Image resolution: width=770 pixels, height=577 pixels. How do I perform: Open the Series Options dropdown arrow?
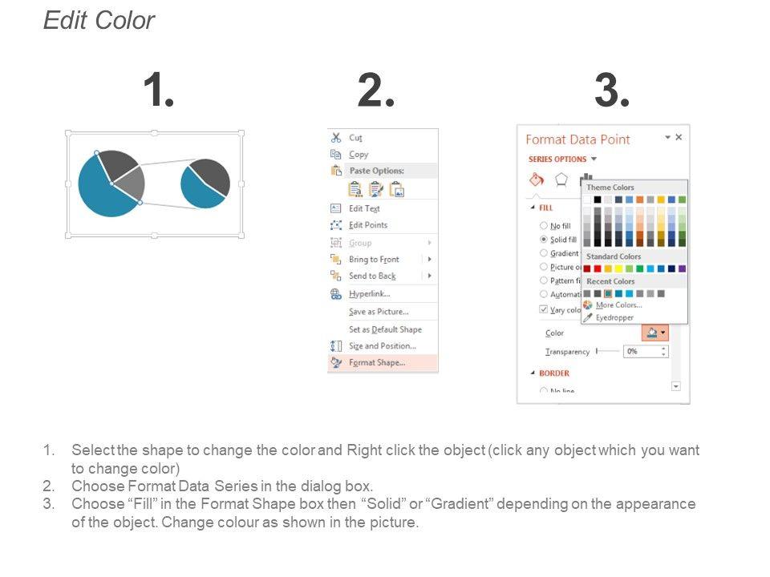pyautogui.click(x=594, y=159)
